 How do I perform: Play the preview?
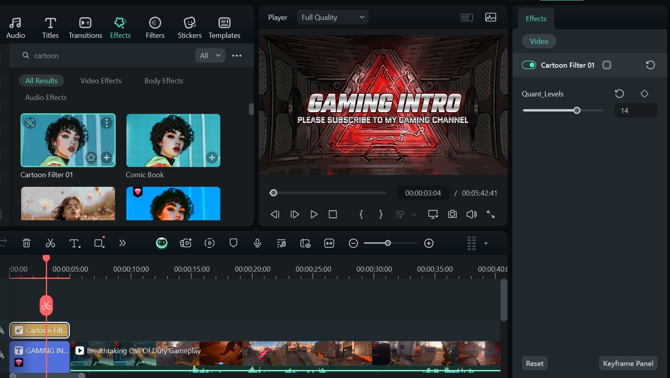tap(314, 214)
